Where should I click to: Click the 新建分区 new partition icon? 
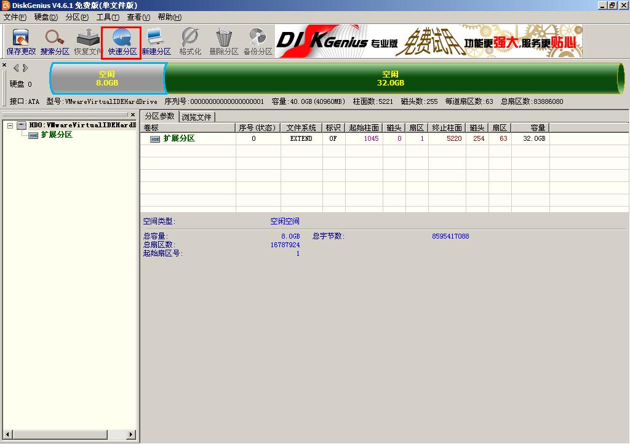click(x=156, y=42)
